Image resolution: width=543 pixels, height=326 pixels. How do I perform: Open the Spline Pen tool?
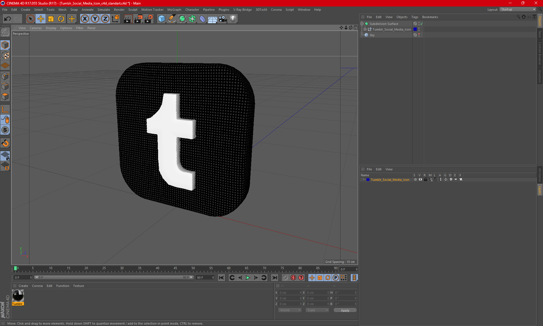point(172,19)
